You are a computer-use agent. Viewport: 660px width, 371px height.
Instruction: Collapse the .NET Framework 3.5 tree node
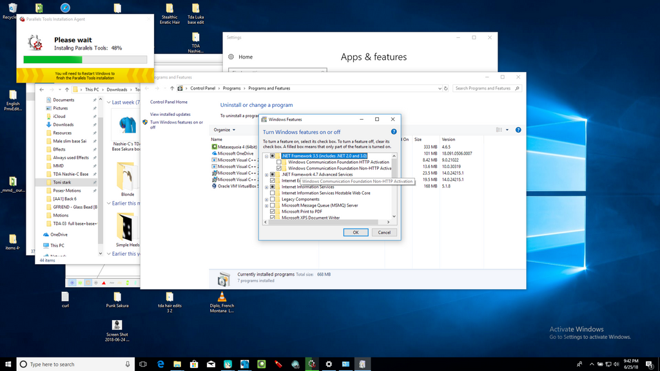coord(266,156)
